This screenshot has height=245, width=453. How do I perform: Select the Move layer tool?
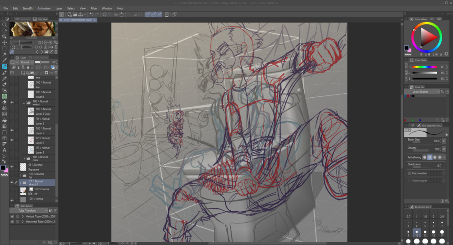click(5, 42)
